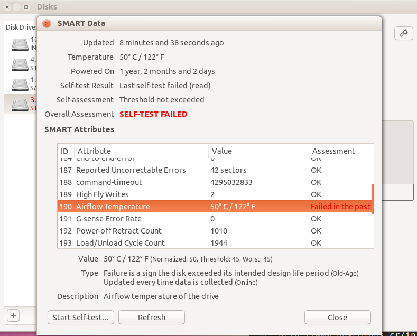Add a disk image with the plus button

click(13, 315)
